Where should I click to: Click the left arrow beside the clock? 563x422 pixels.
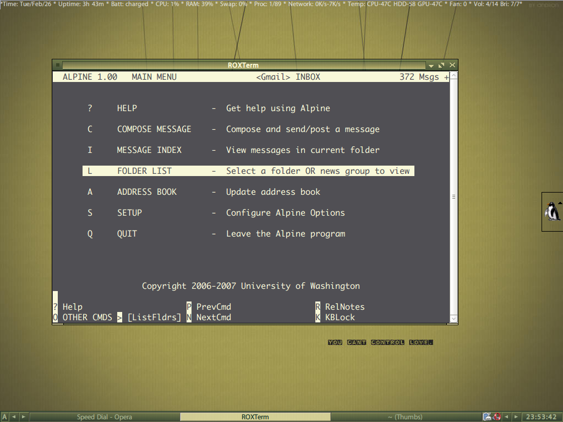tap(506, 416)
